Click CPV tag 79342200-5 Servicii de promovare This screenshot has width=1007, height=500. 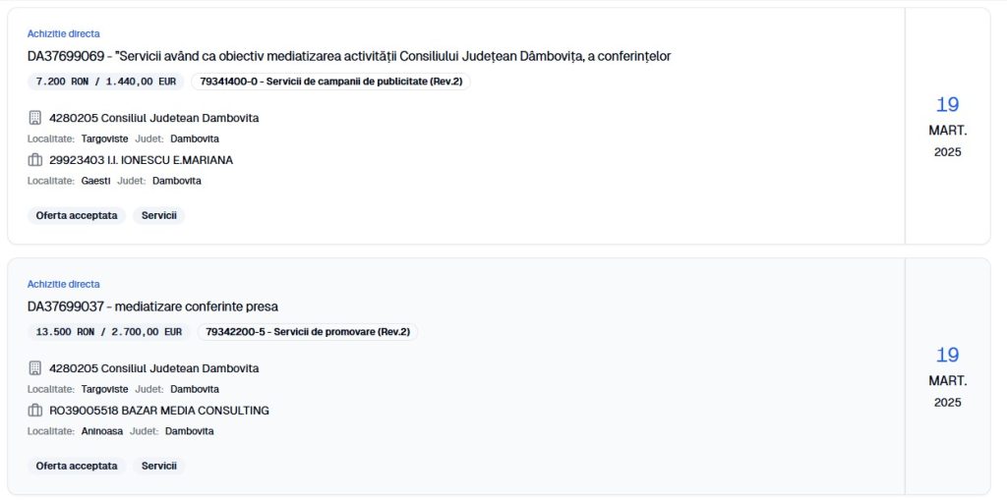(308, 332)
